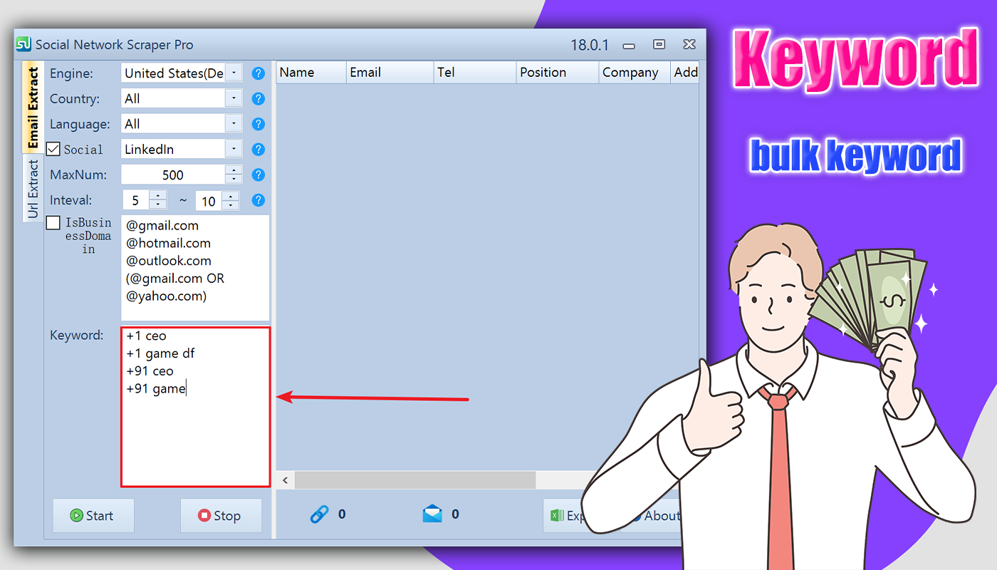Click the question mark next to Language

(x=259, y=124)
